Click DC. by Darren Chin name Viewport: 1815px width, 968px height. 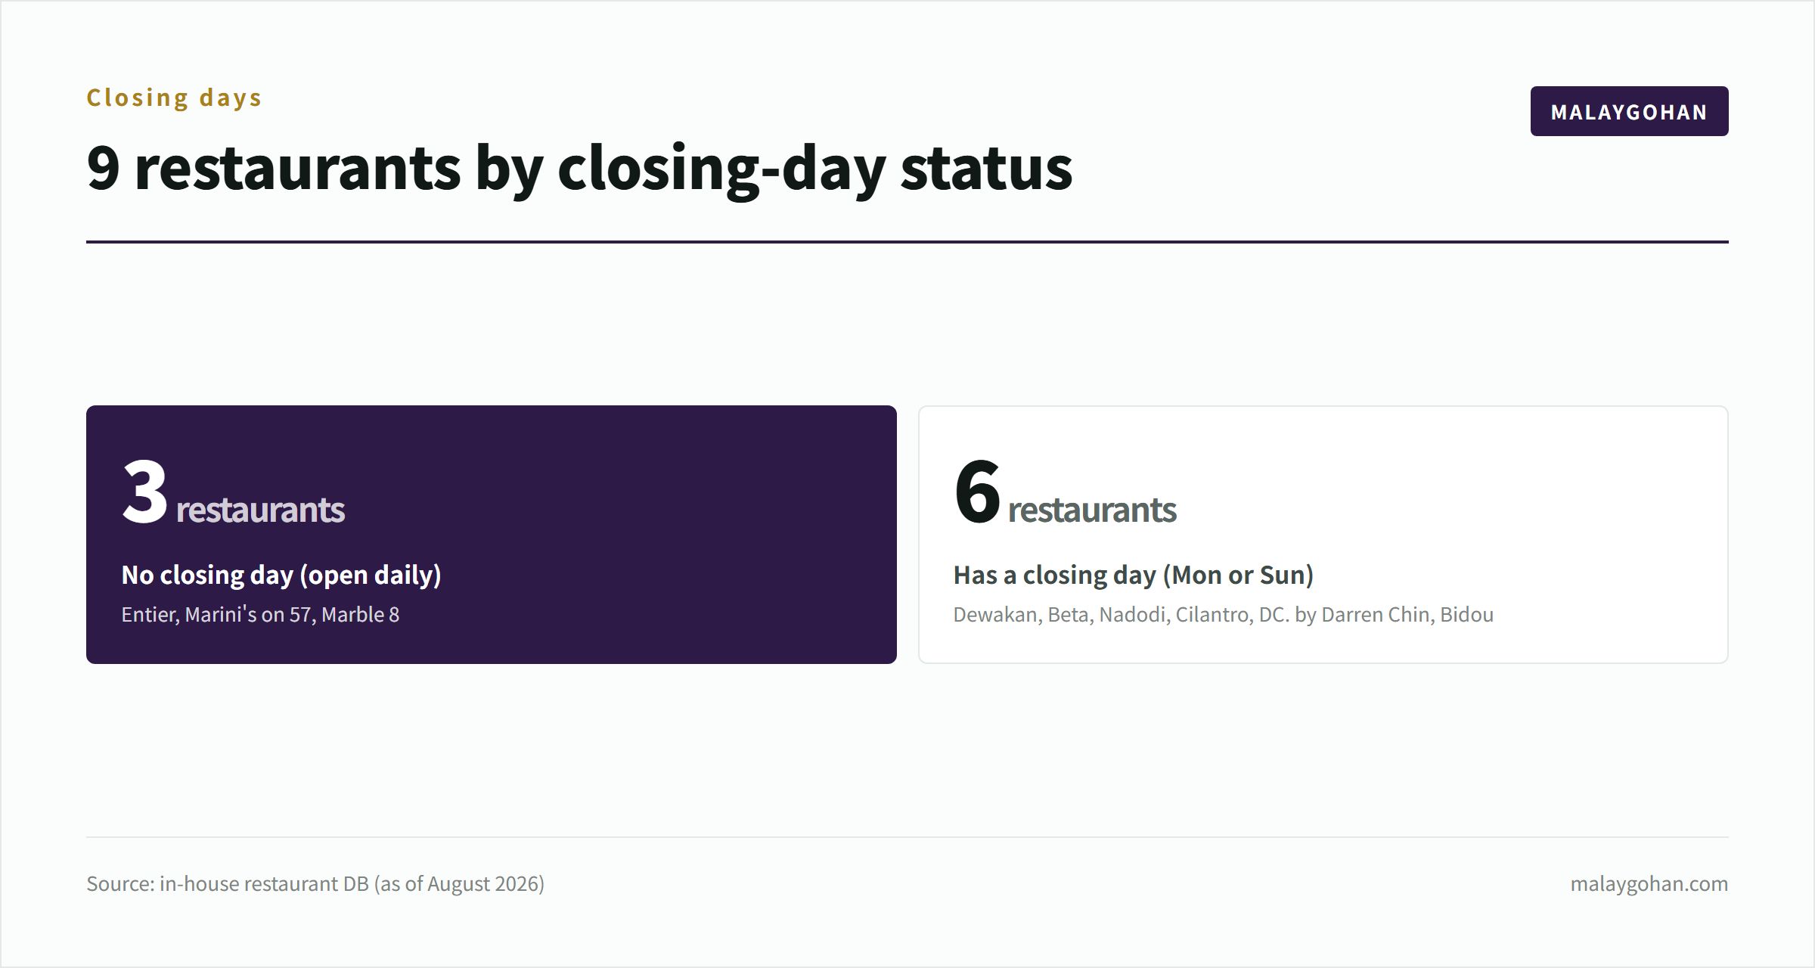(x=1344, y=614)
